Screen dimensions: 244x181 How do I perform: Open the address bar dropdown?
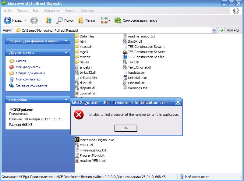click(x=214, y=30)
